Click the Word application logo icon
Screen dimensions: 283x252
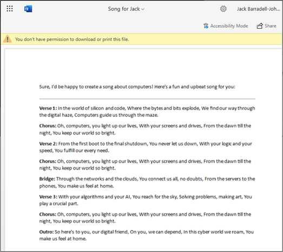(x=28, y=9)
